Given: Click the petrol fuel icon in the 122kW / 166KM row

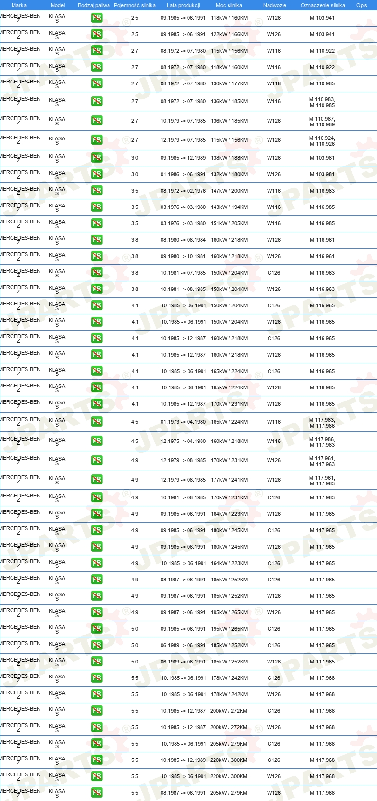Looking at the screenshot, I should coord(96,35).
